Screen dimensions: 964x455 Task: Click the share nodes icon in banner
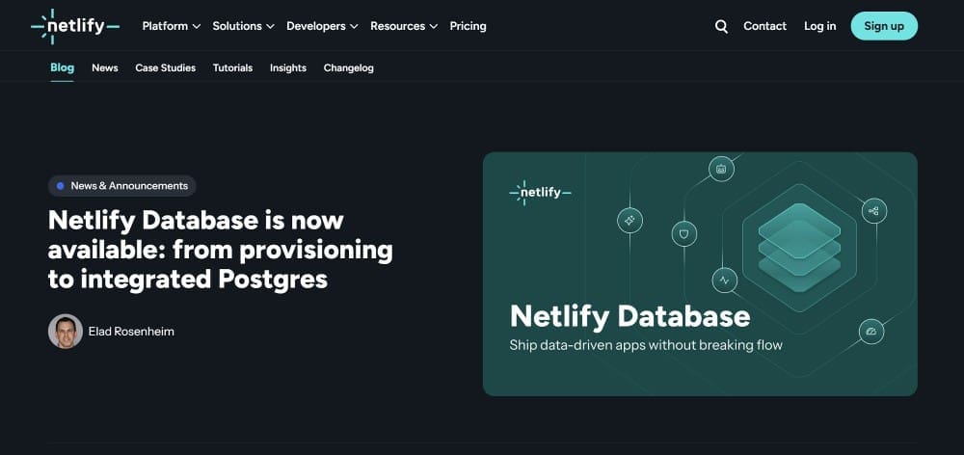coord(873,211)
